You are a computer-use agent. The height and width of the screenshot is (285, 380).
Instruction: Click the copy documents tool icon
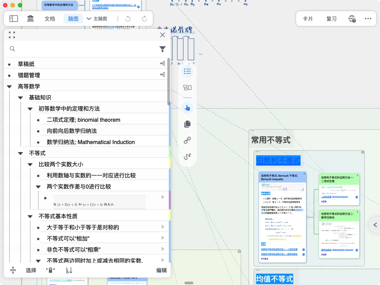(187, 124)
